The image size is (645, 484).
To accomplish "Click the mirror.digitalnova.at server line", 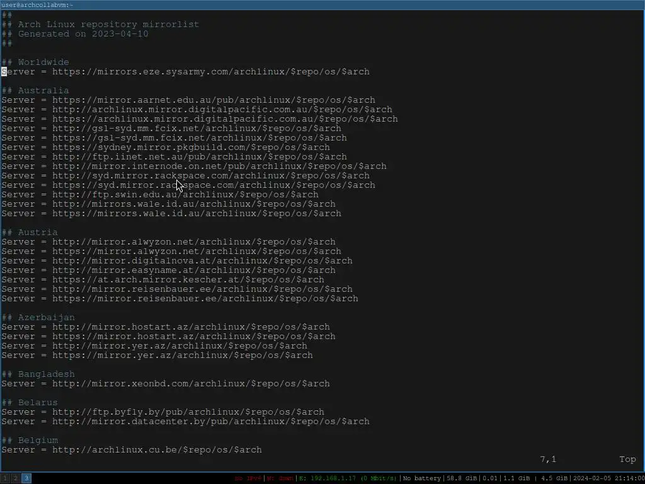I will click(177, 261).
